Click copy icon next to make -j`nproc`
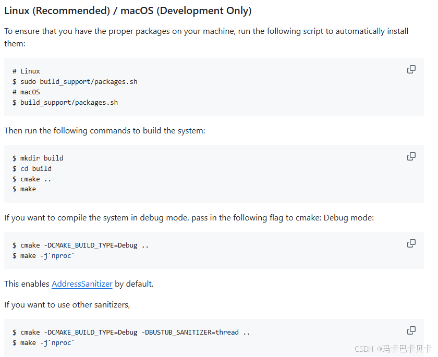Image resolution: width=438 pixels, height=357 pixels. (411, 243)
